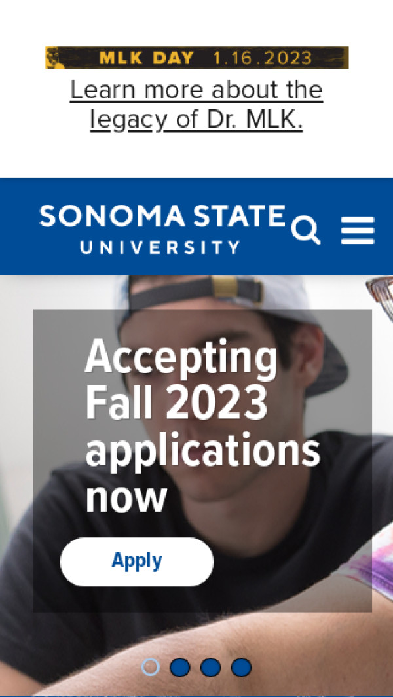393x697 pixels.
Task: Open the site search magnifier icon
Action: 306,231
